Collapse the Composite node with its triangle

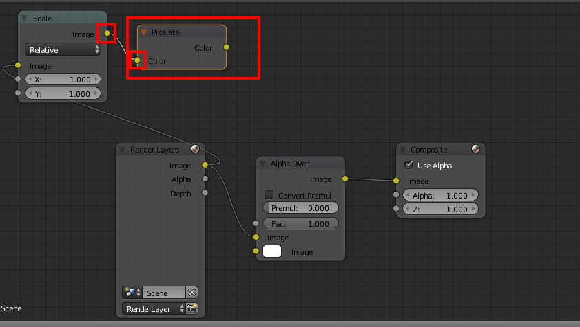point(402,150)
